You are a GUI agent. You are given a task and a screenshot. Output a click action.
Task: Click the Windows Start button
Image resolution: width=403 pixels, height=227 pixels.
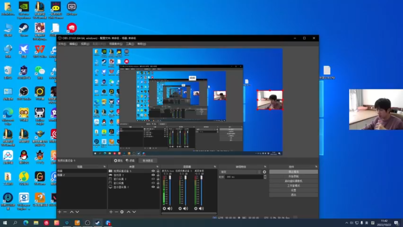(x=5, y=222)
